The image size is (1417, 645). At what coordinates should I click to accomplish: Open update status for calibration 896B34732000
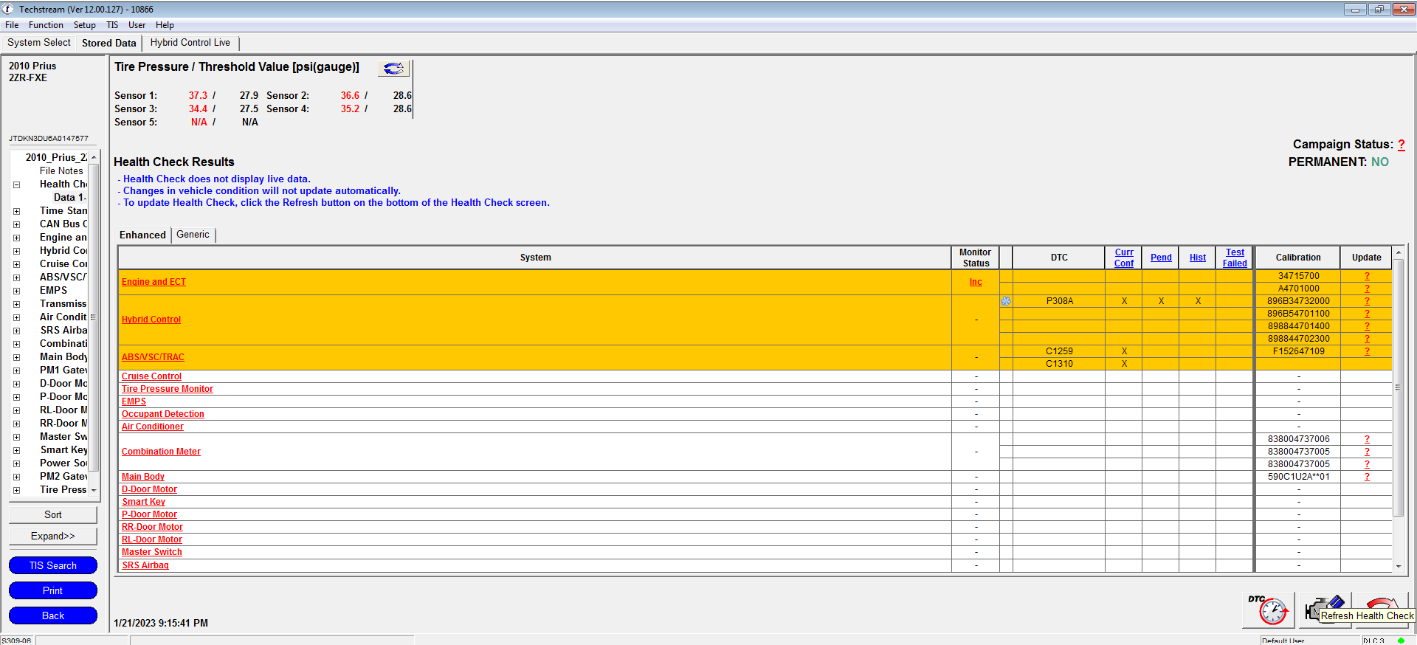(1367, 301)
